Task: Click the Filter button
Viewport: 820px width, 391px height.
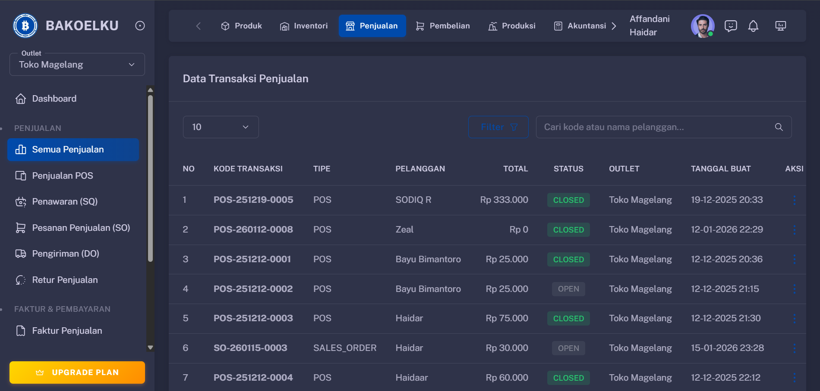Action: (x=498, y=127)
